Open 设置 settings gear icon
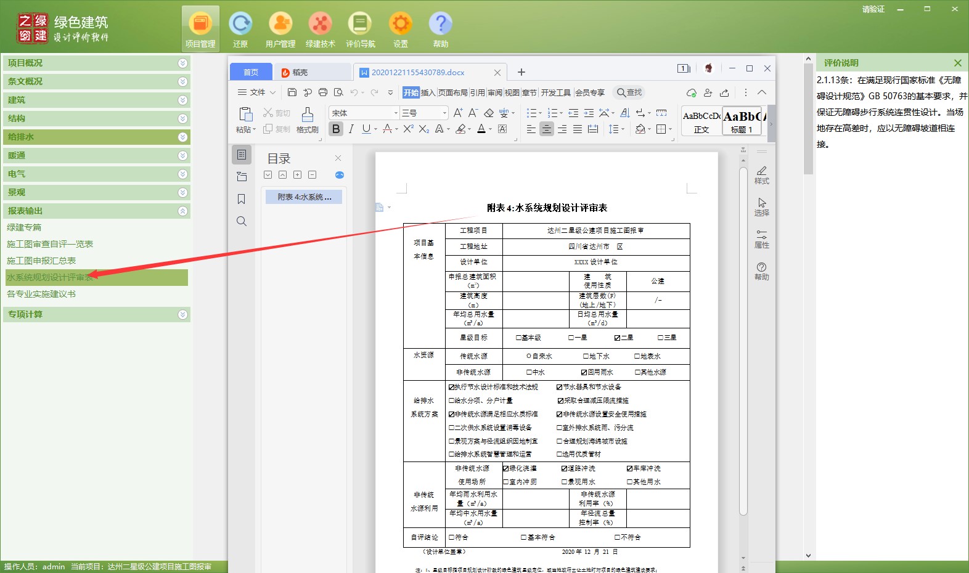Viewport: 969px width, 573px height. [401, 29]
